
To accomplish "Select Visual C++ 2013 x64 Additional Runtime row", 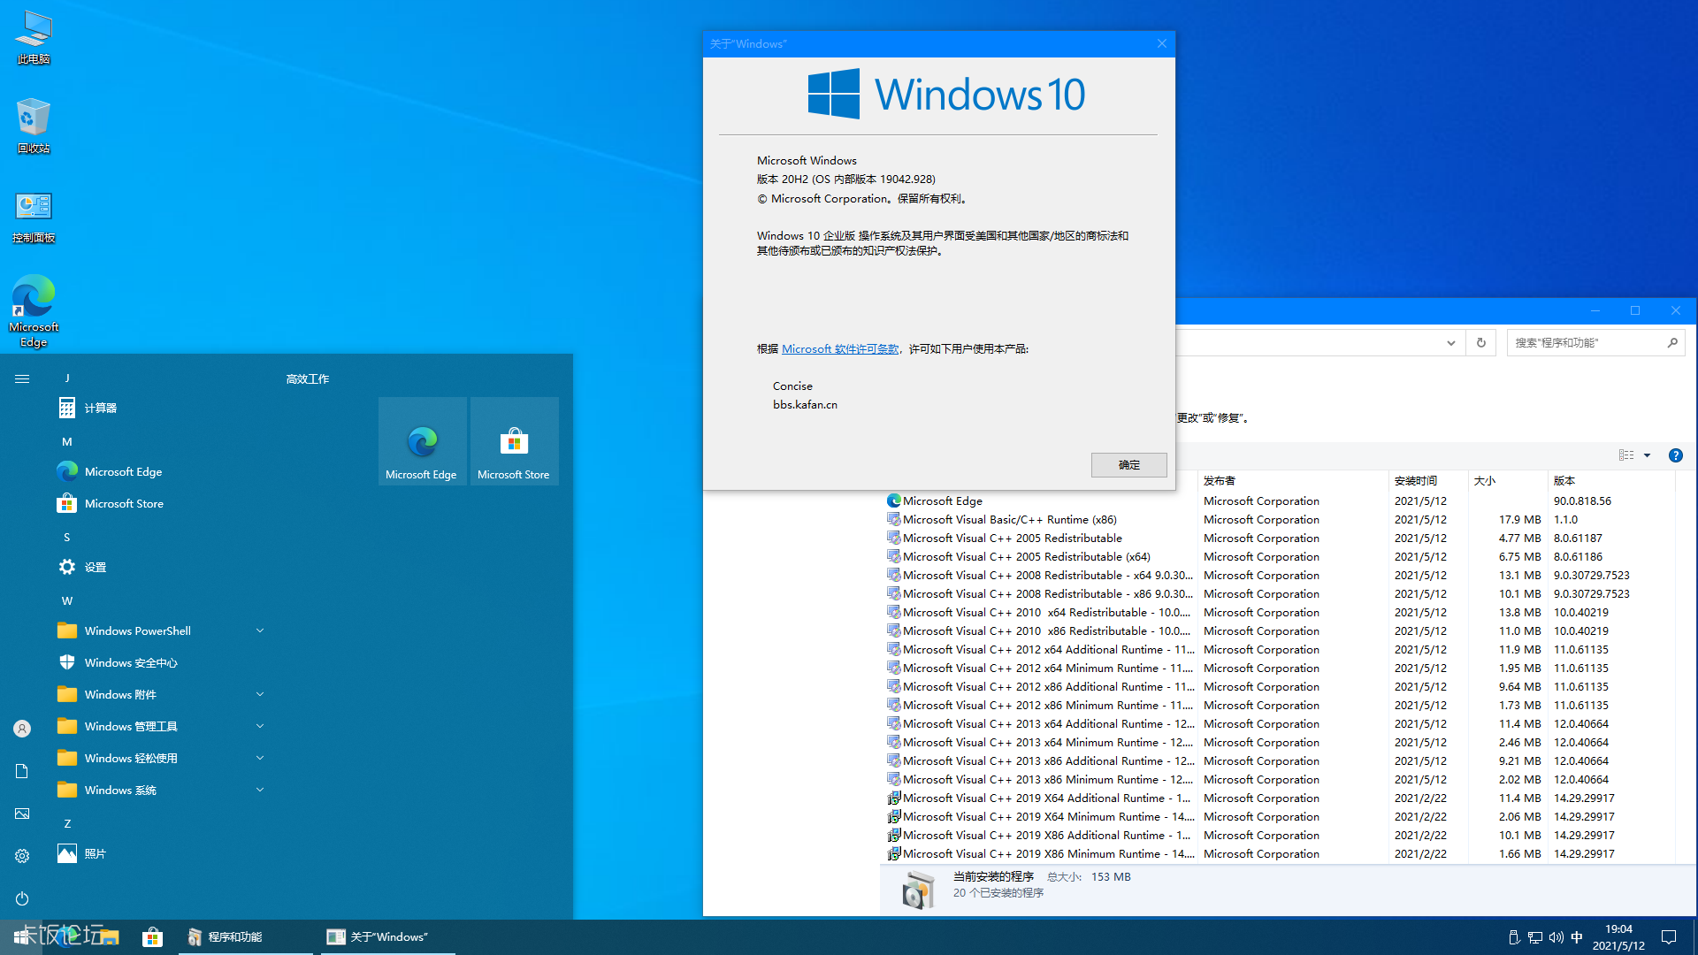I will point(1279,723).
